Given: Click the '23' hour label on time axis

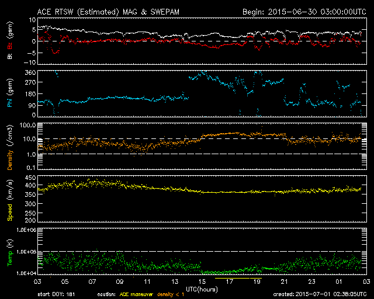Looking at the screenshot, I should 311,282.
